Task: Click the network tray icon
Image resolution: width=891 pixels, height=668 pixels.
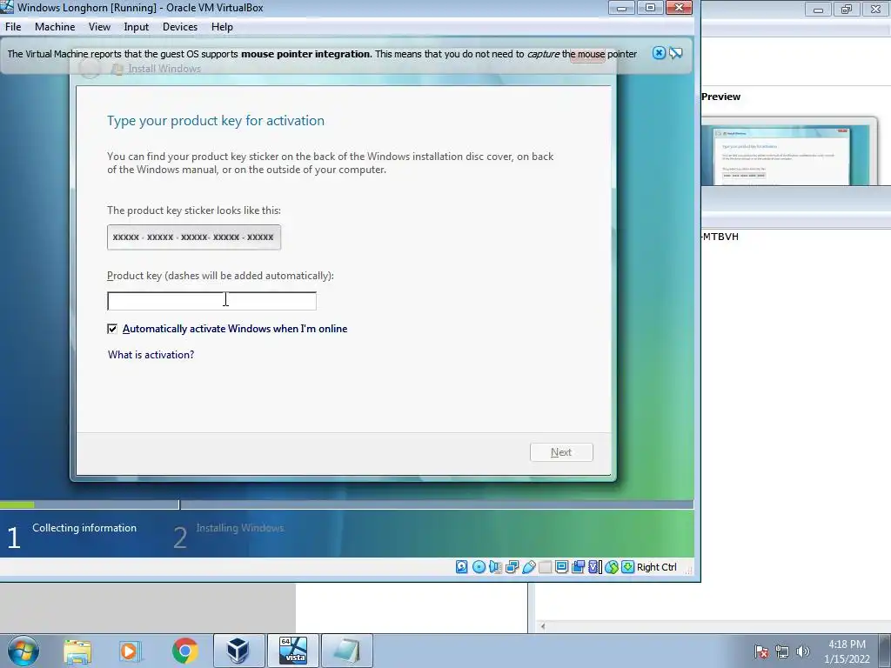Action: point(782,651)
